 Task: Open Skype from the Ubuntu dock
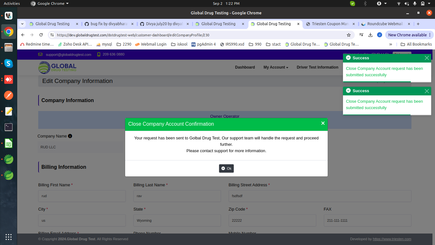[x=9, y=63]
